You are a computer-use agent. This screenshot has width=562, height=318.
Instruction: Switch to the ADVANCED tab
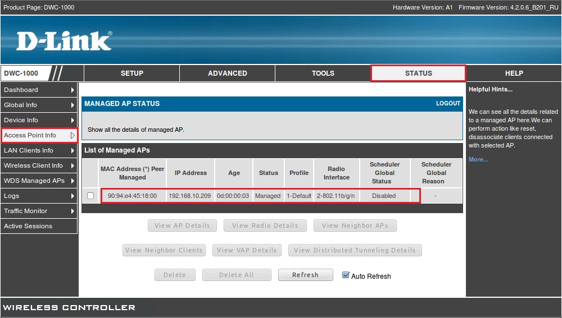228,73
